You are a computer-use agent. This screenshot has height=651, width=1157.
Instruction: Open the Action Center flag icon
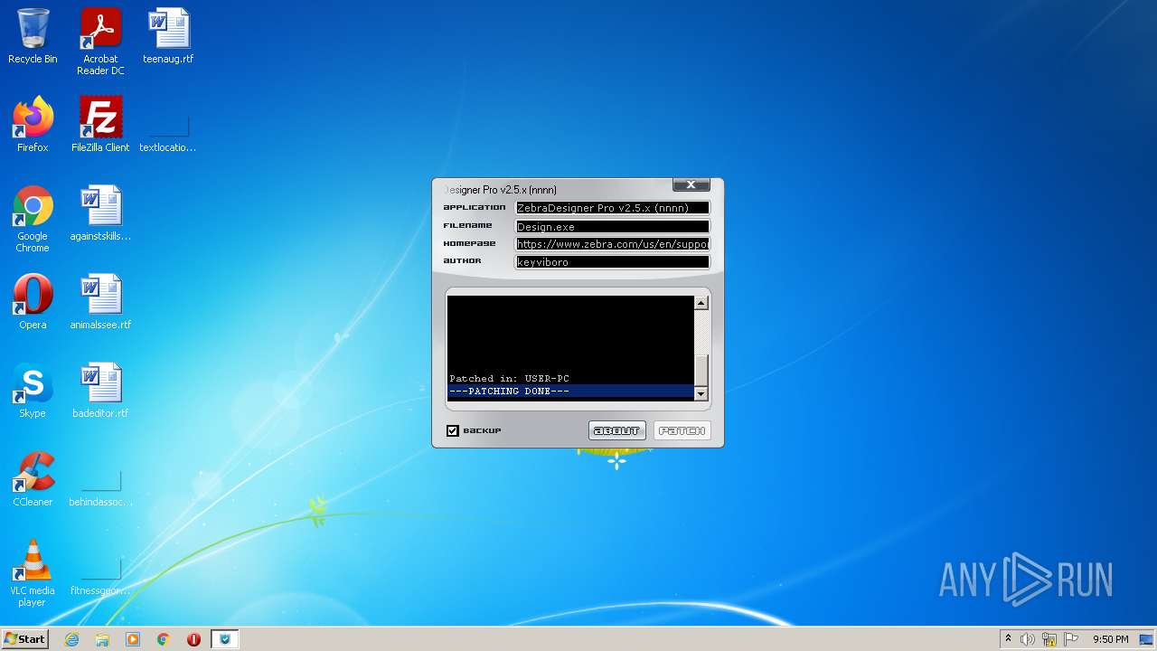pyautogui.click(x=1071, y=639)
